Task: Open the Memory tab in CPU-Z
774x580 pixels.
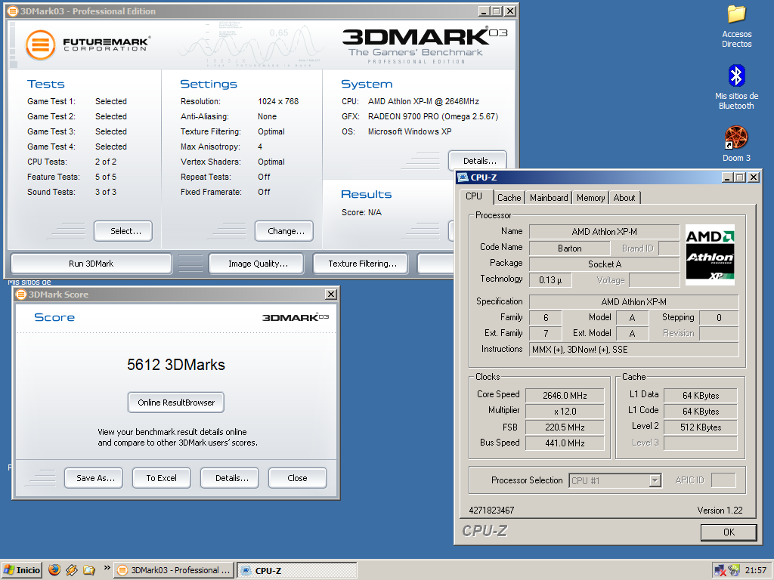Action: (590, 198)
